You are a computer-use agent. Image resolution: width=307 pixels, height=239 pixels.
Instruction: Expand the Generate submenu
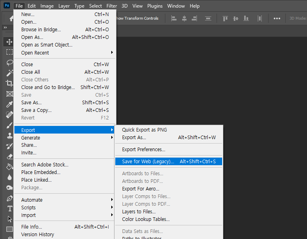click(65, 138)
